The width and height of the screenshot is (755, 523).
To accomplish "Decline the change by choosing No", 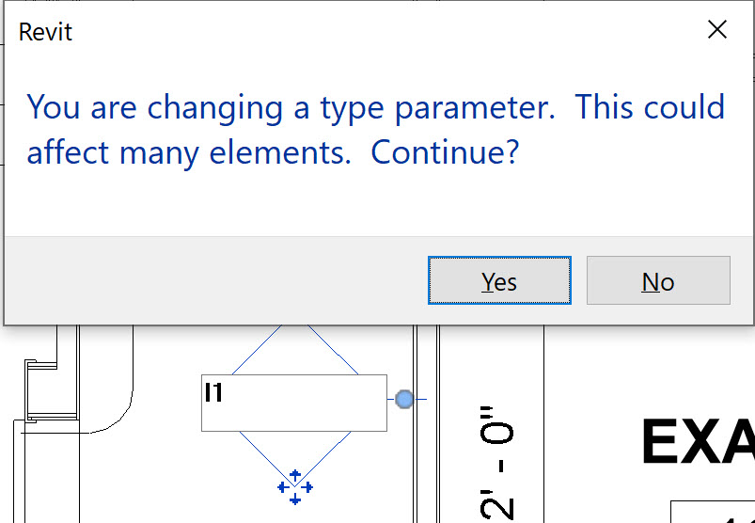I will click(x=658, y=280).
